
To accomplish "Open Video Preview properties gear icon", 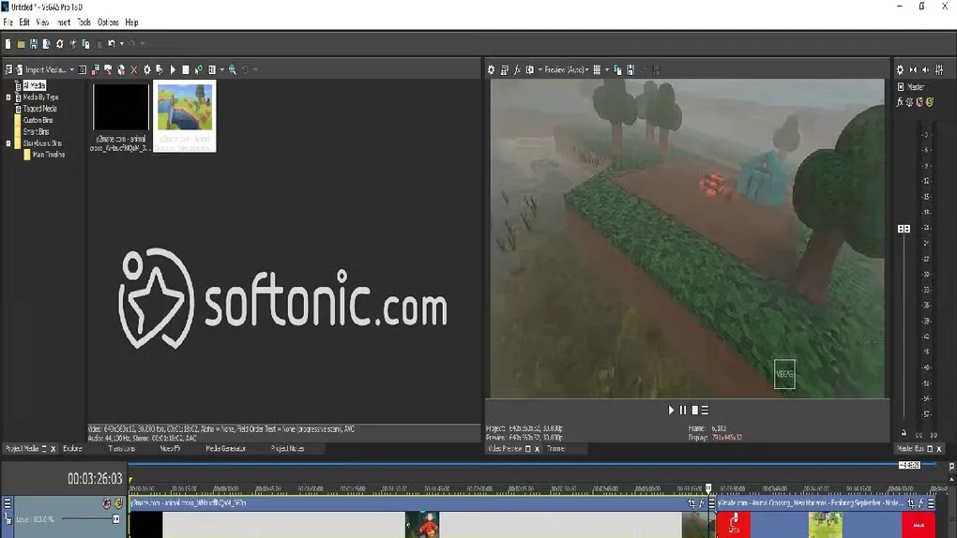I will (492, 70).
